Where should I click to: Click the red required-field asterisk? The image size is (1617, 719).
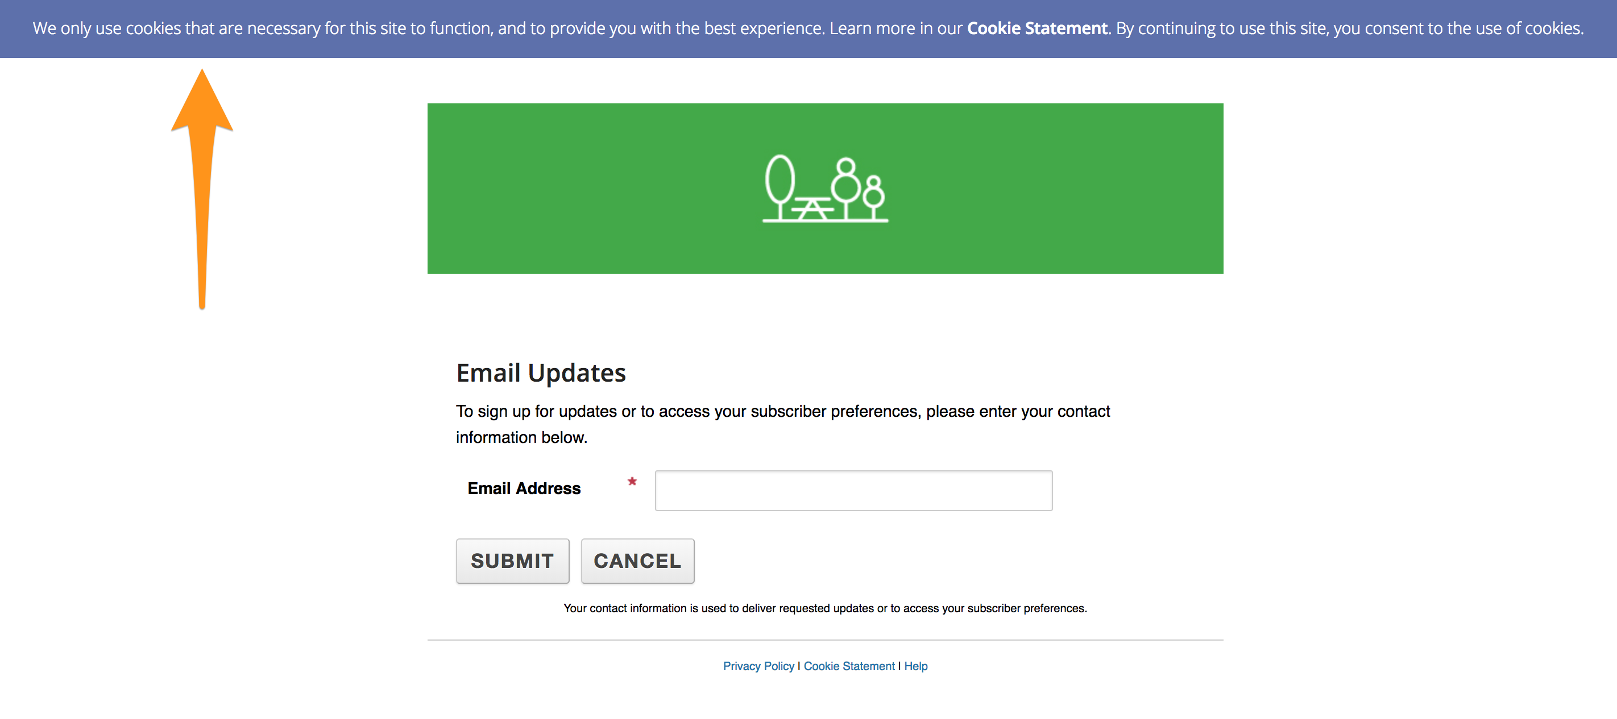[632, 482]
